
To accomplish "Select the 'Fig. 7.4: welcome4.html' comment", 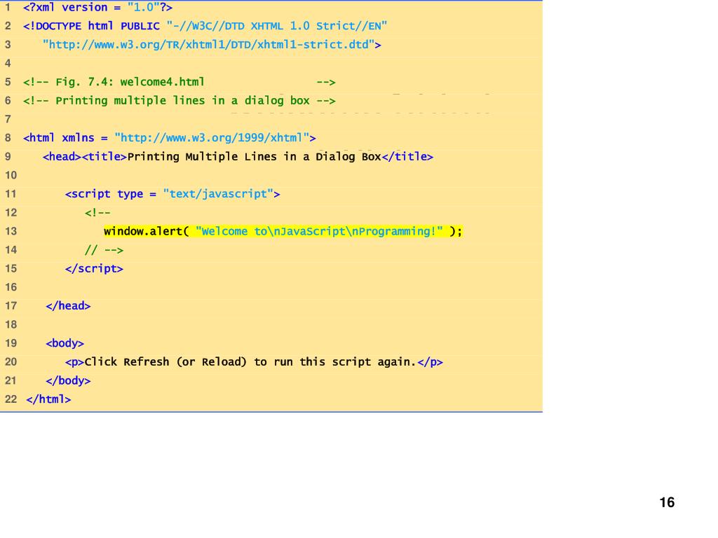I will (179, 83).
